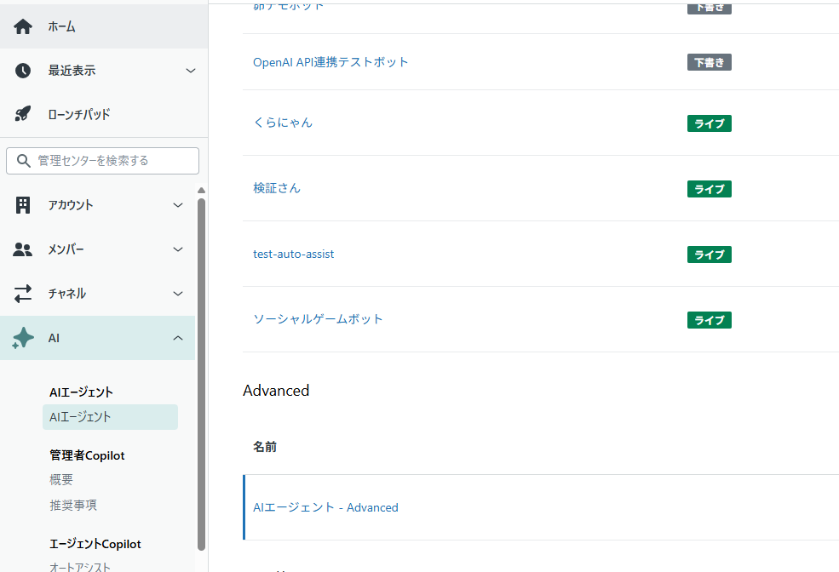Click the Launchpad rocket icon

[x=23, y=114]
